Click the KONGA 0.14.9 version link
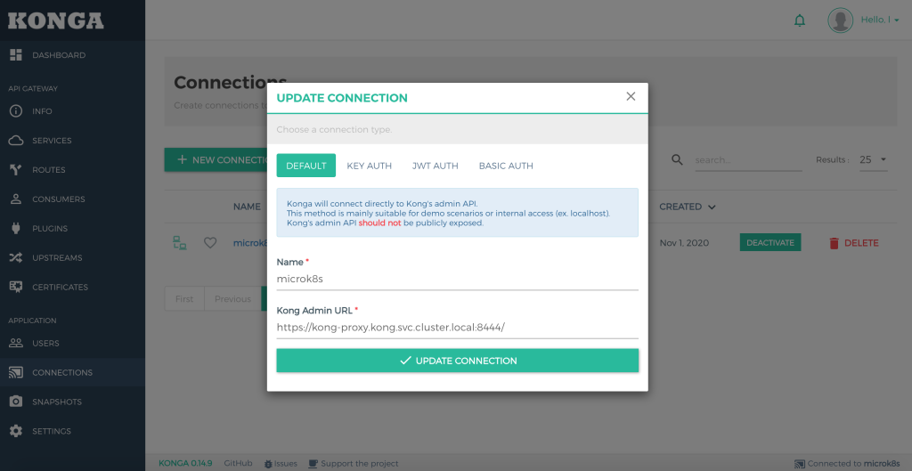 (x=185, y=464)
